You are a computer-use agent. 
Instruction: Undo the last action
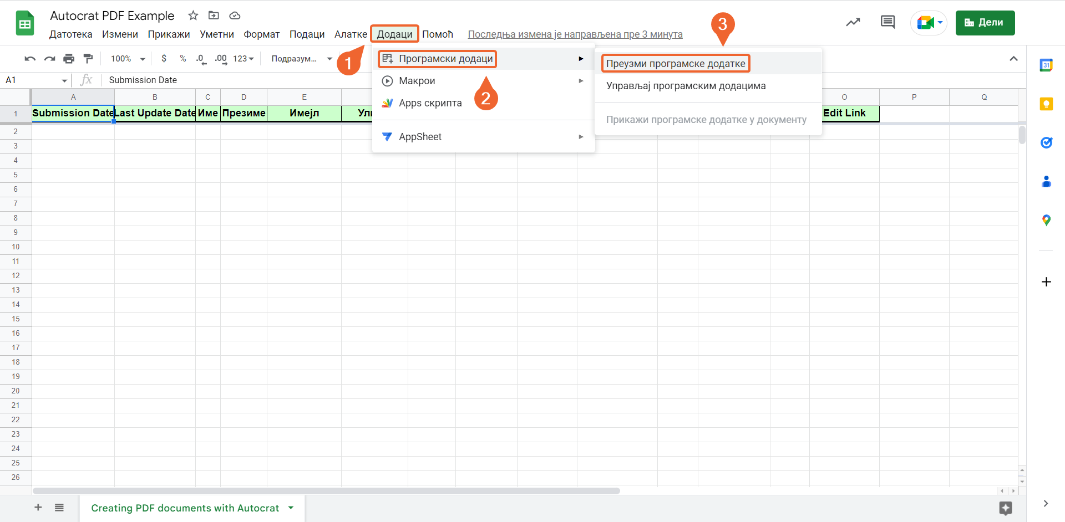tap(30, 59)
